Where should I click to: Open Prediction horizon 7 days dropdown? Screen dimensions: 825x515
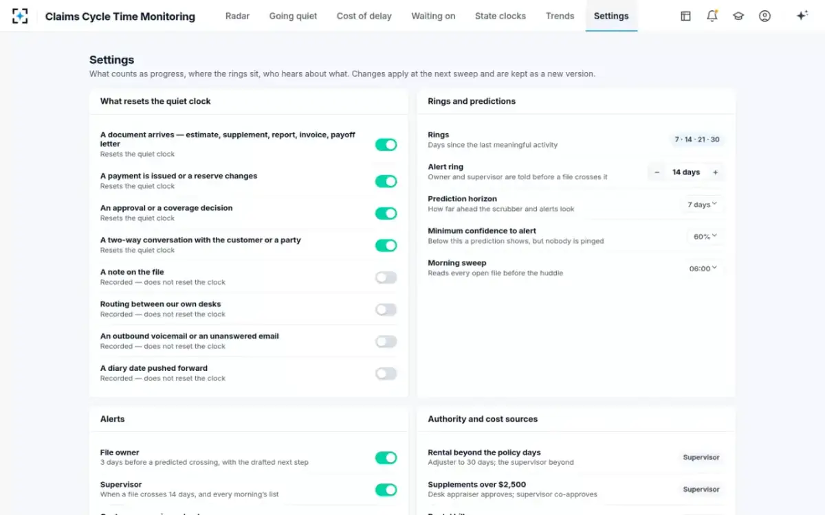[x=702, y=205]
